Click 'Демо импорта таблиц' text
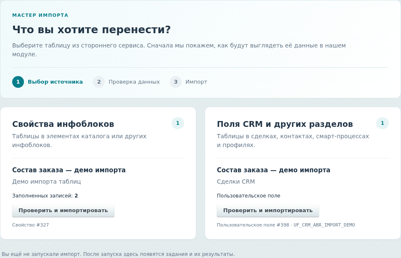This screenshot has width=401, height=258. pyautogui.click(x=47, y=182)
